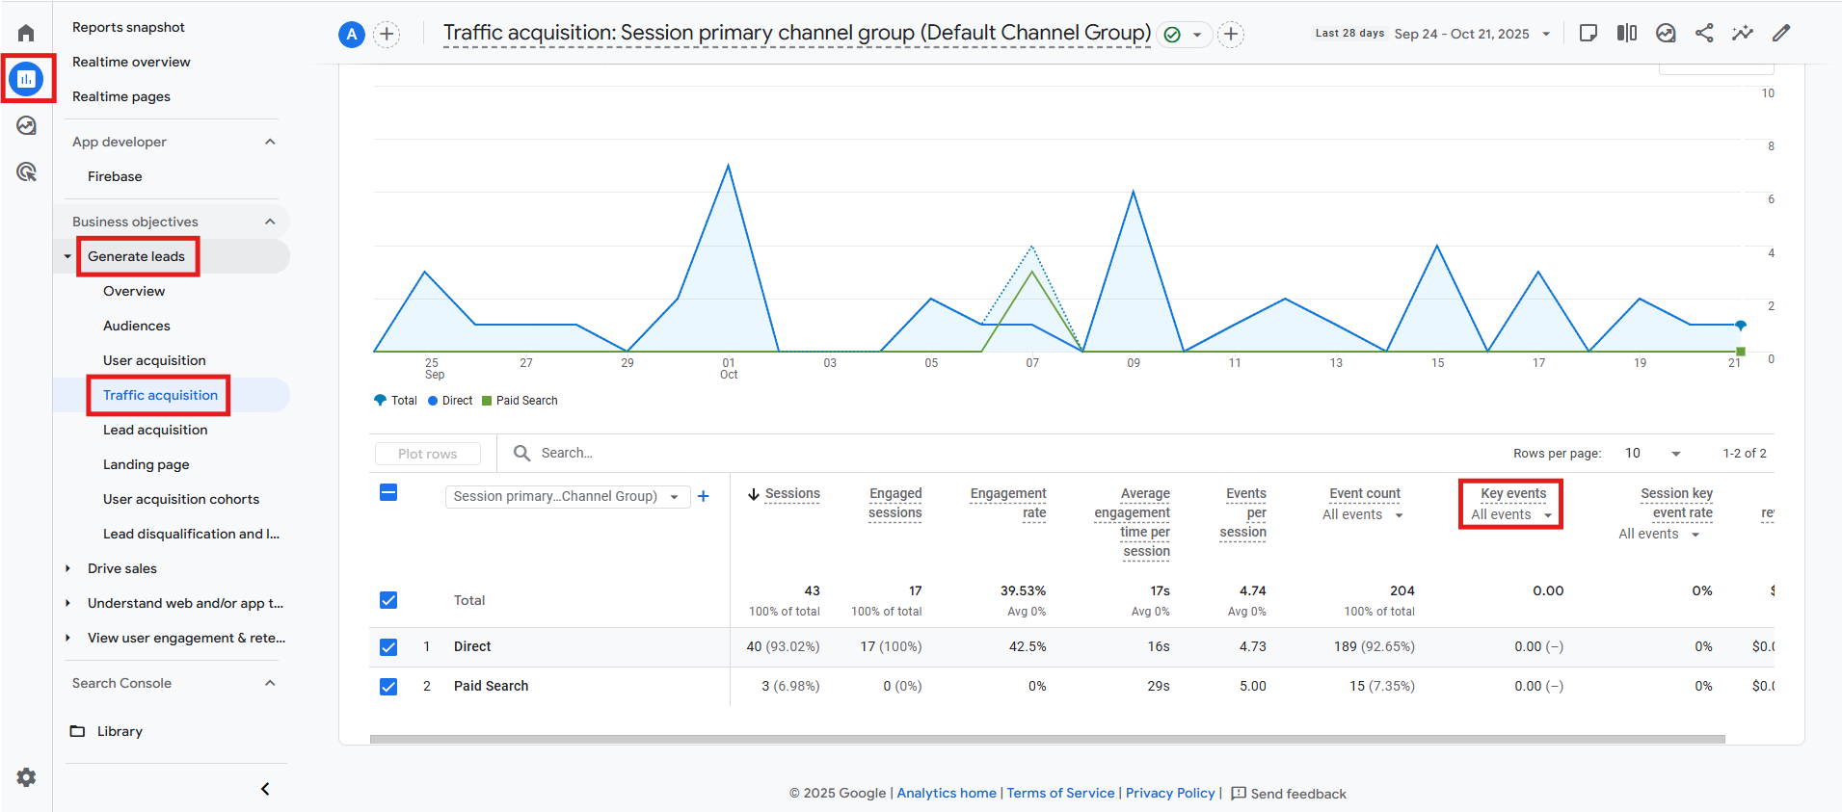Screen dimensions: 1842x812
Task: Expand View user engagement & retention group
Action: pyautogui.click(x=67, y=638)
